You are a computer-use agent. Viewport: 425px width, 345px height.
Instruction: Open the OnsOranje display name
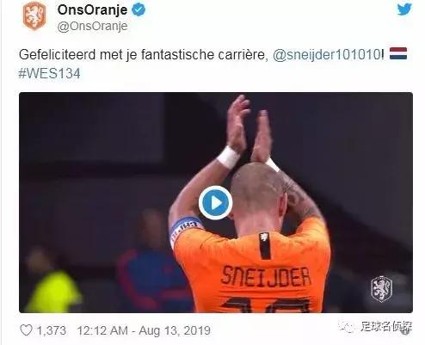(x=92, y=10)
